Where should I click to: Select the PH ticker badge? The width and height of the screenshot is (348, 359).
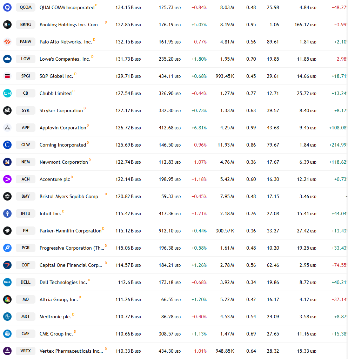coord(26,231)
